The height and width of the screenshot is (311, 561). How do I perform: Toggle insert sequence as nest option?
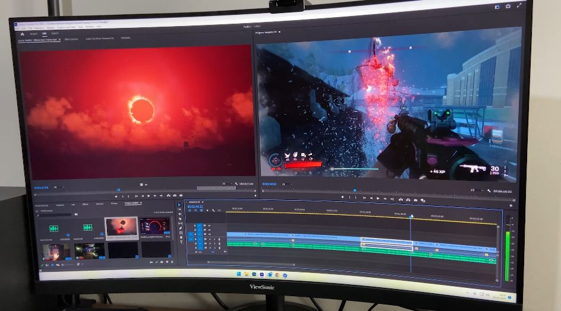[190, 211]
